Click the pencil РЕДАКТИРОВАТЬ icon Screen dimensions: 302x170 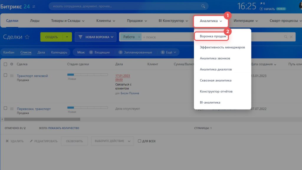[x=31, y=141]
